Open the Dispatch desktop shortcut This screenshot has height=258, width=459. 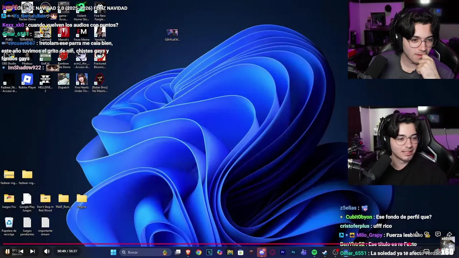pos(63,82)
